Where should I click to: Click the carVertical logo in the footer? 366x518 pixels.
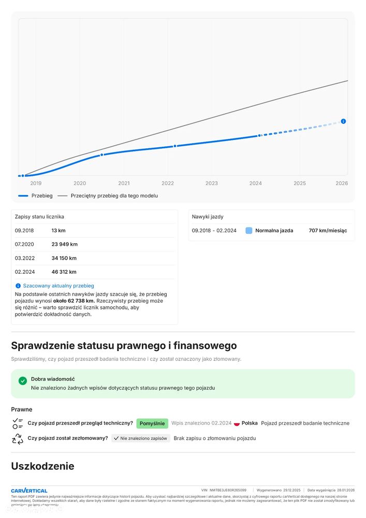click(x=29, y=490)
